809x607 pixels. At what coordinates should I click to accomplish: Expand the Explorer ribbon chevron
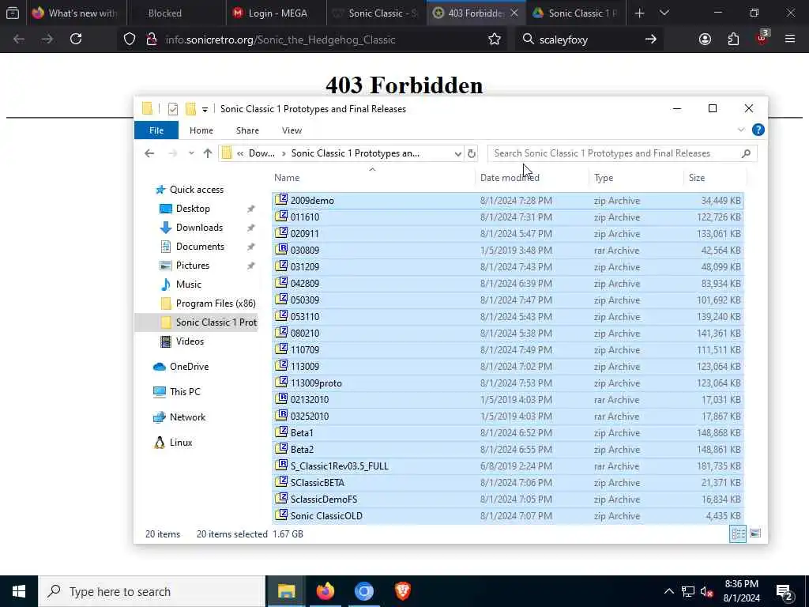741,130
